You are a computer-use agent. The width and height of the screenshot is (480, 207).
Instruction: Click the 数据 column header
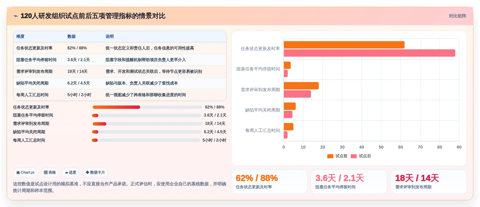pos(71,36)
